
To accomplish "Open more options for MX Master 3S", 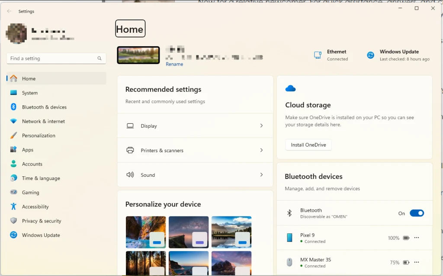I will [x=417, y=262].
